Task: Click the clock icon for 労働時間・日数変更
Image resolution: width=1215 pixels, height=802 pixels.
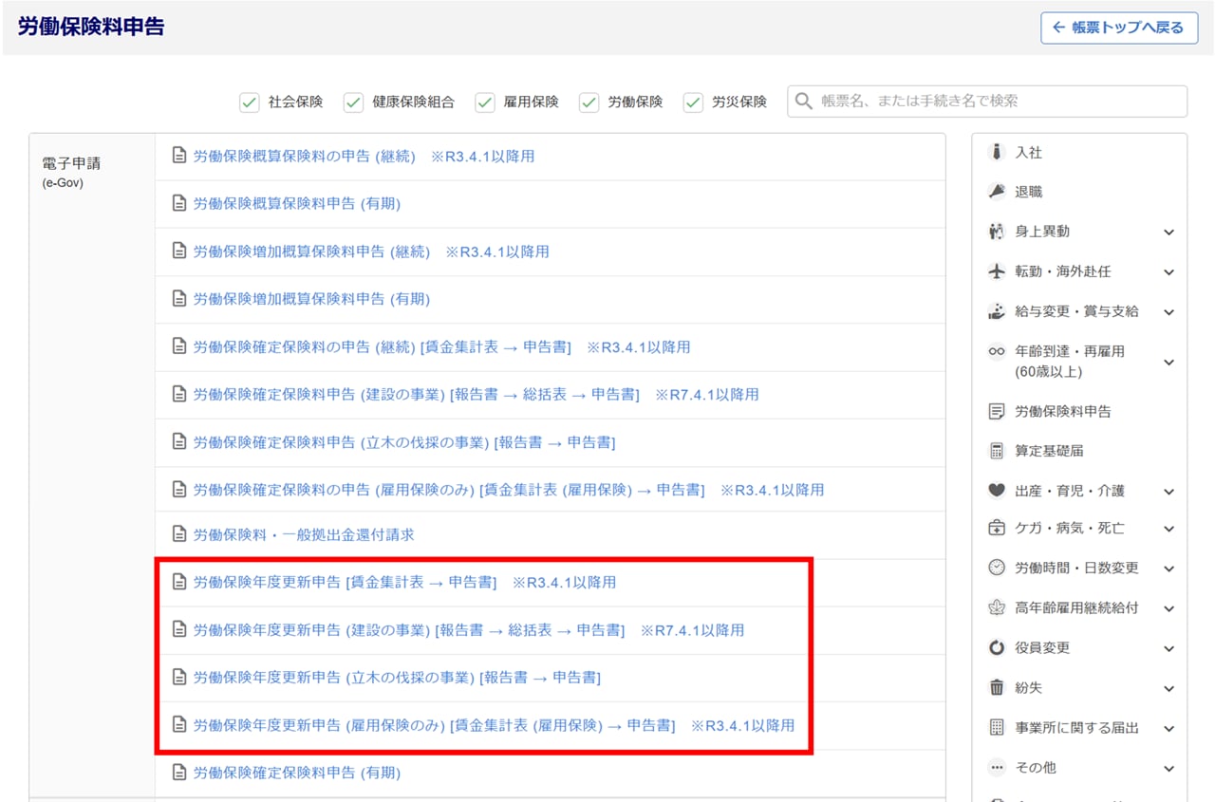Action: (x=996, y=568)
